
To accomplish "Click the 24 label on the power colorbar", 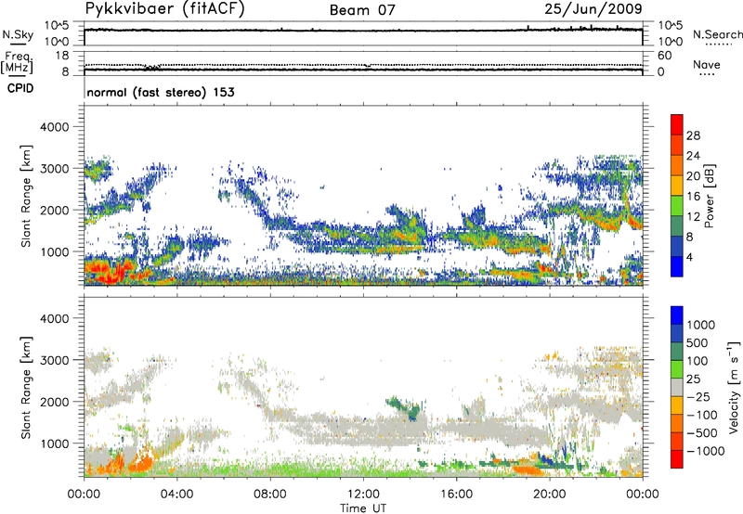I will coord(693,156).
